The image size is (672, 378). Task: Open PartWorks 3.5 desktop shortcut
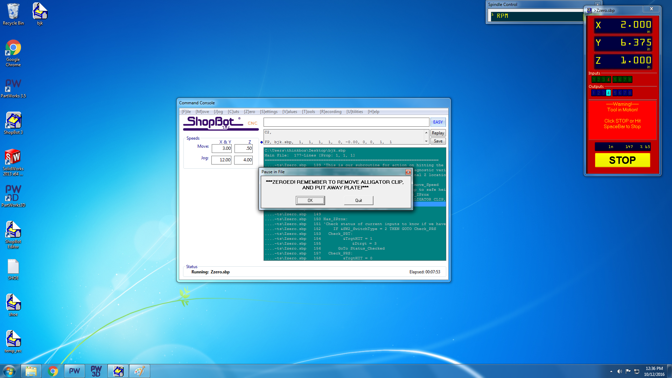[x=13, y=88]
